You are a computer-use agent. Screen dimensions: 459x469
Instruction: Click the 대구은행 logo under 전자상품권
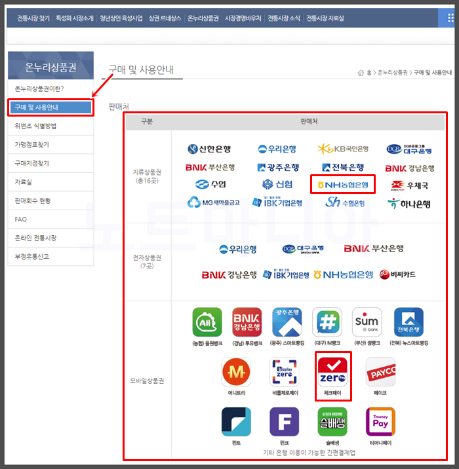[x=303, y=249]
